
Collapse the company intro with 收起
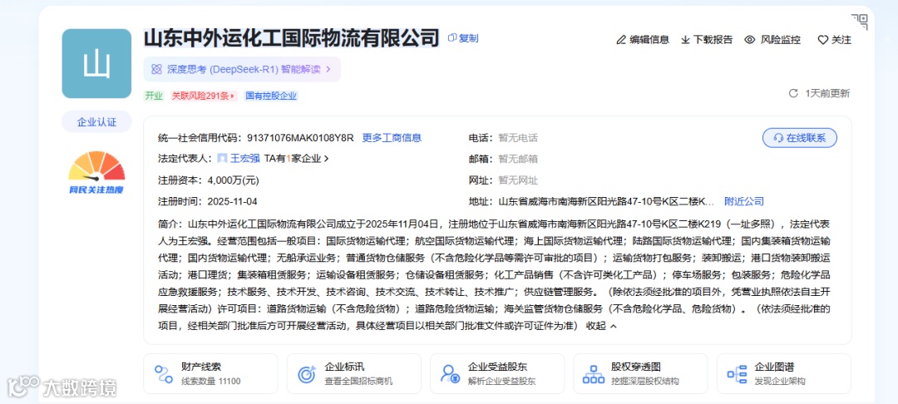point(601,326)
